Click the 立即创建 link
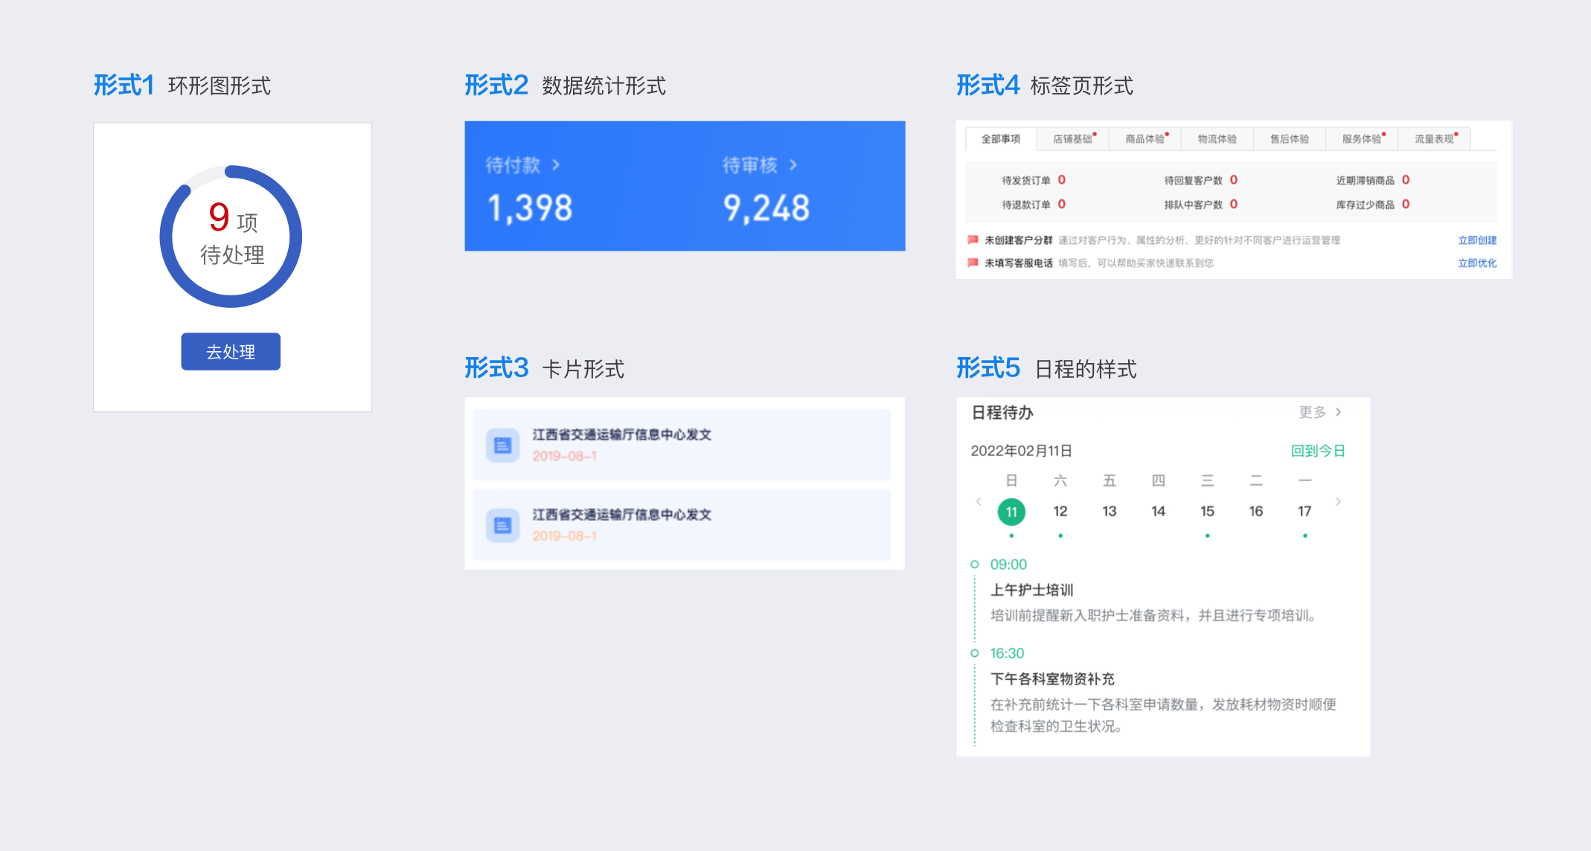Screen dimensions: 1591x851 point(1477,240)
